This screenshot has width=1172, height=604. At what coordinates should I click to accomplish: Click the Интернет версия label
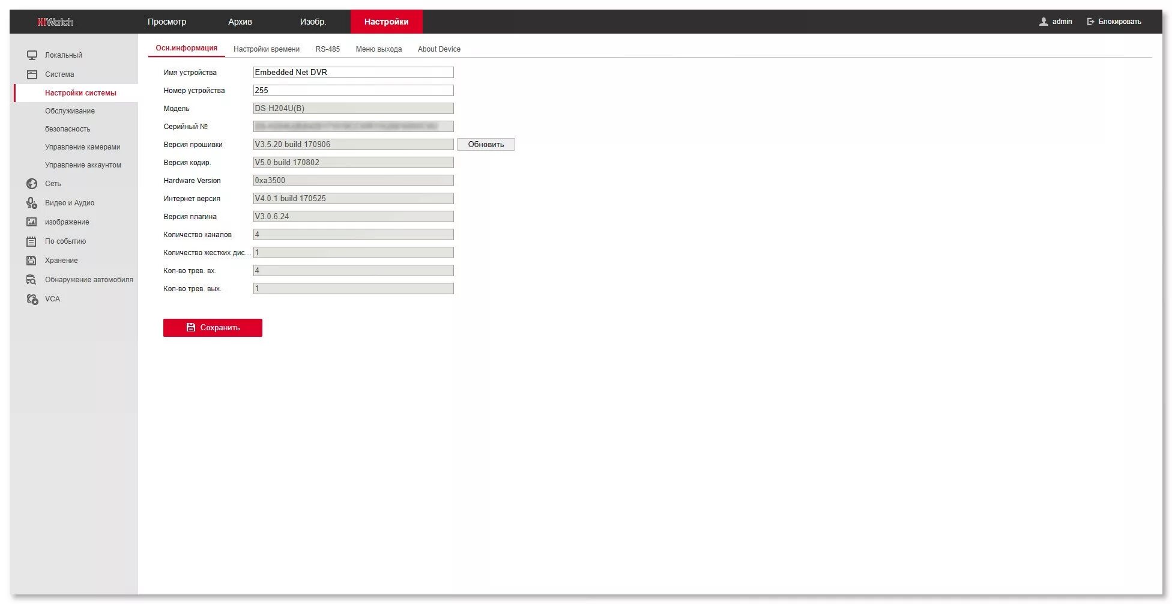tap(192, 199)
